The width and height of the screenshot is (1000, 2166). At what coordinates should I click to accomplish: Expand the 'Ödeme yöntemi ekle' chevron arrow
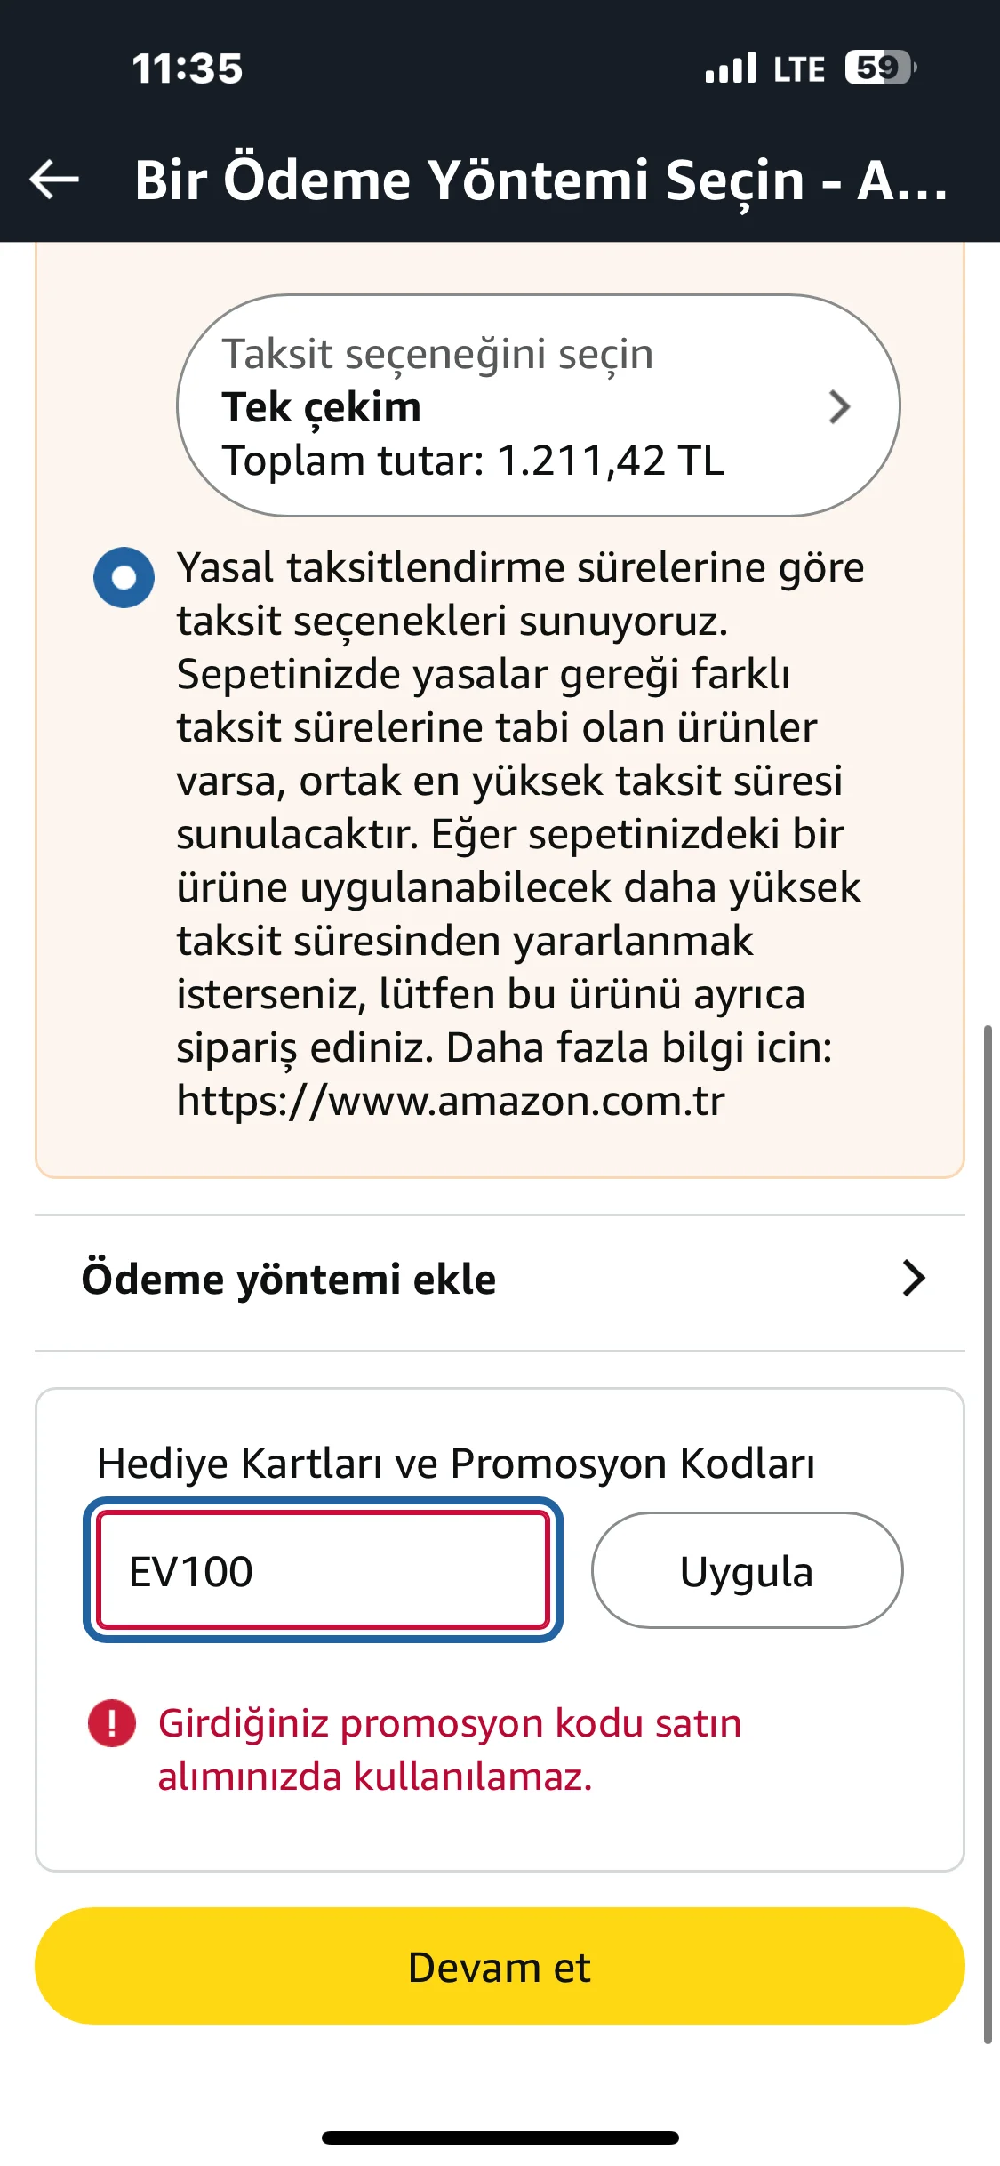914,1279
